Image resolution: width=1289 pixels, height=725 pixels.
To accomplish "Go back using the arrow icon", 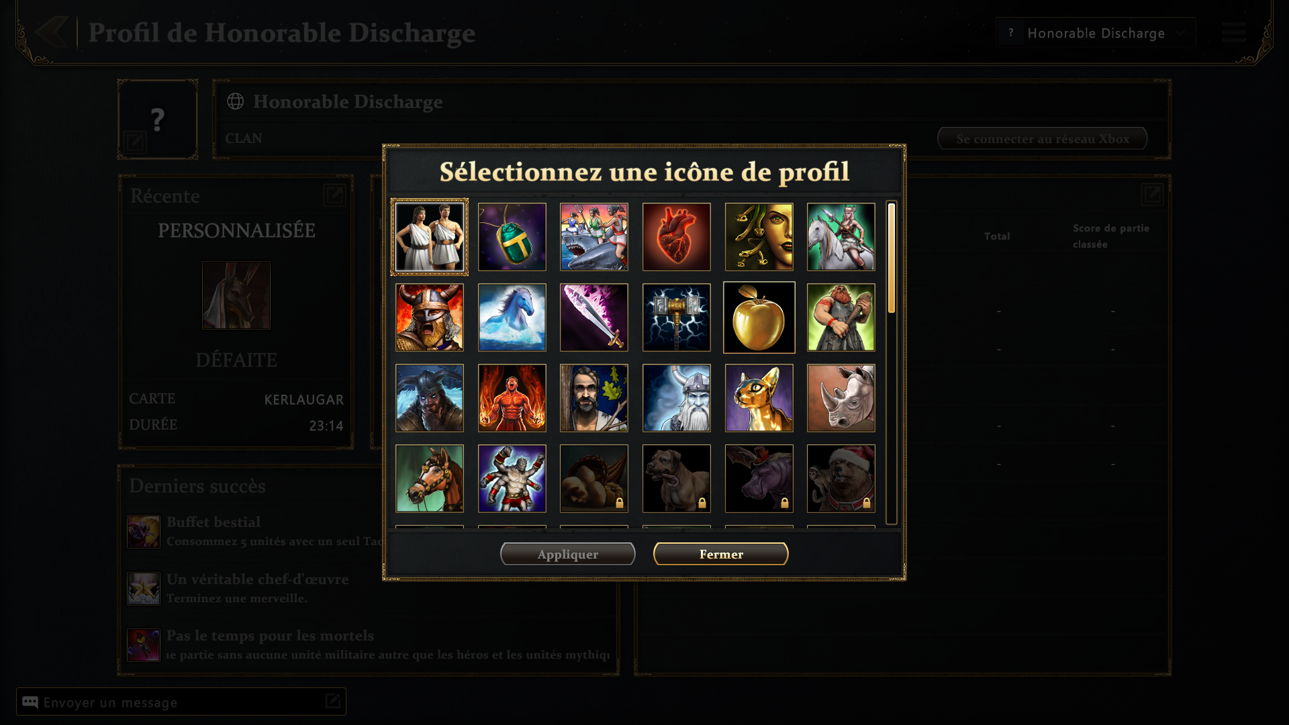I will tap(52, 32).
